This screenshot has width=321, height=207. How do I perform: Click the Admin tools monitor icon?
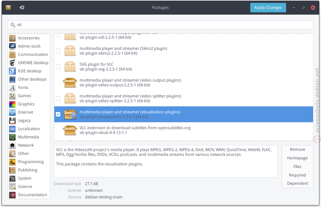pos(12,46)
